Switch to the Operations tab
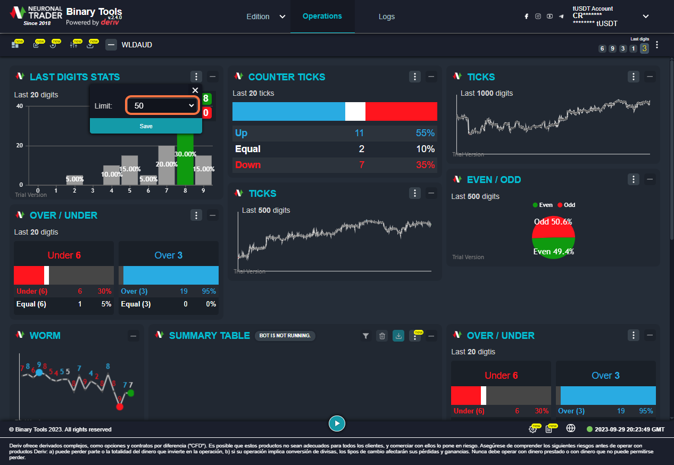The image size is (674, 465). click(322, 16)
